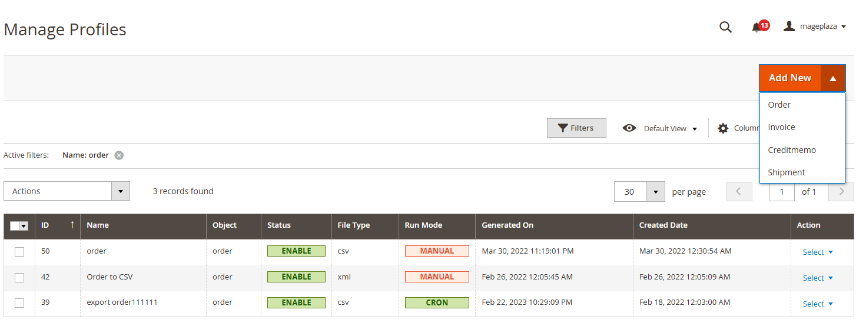
Task: Remove the Name: order active filter
Action: coord(119,155)
